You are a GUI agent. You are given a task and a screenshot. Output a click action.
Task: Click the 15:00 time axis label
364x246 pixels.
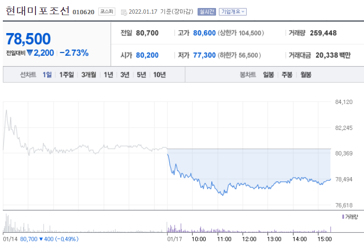[x=325, y=239]
